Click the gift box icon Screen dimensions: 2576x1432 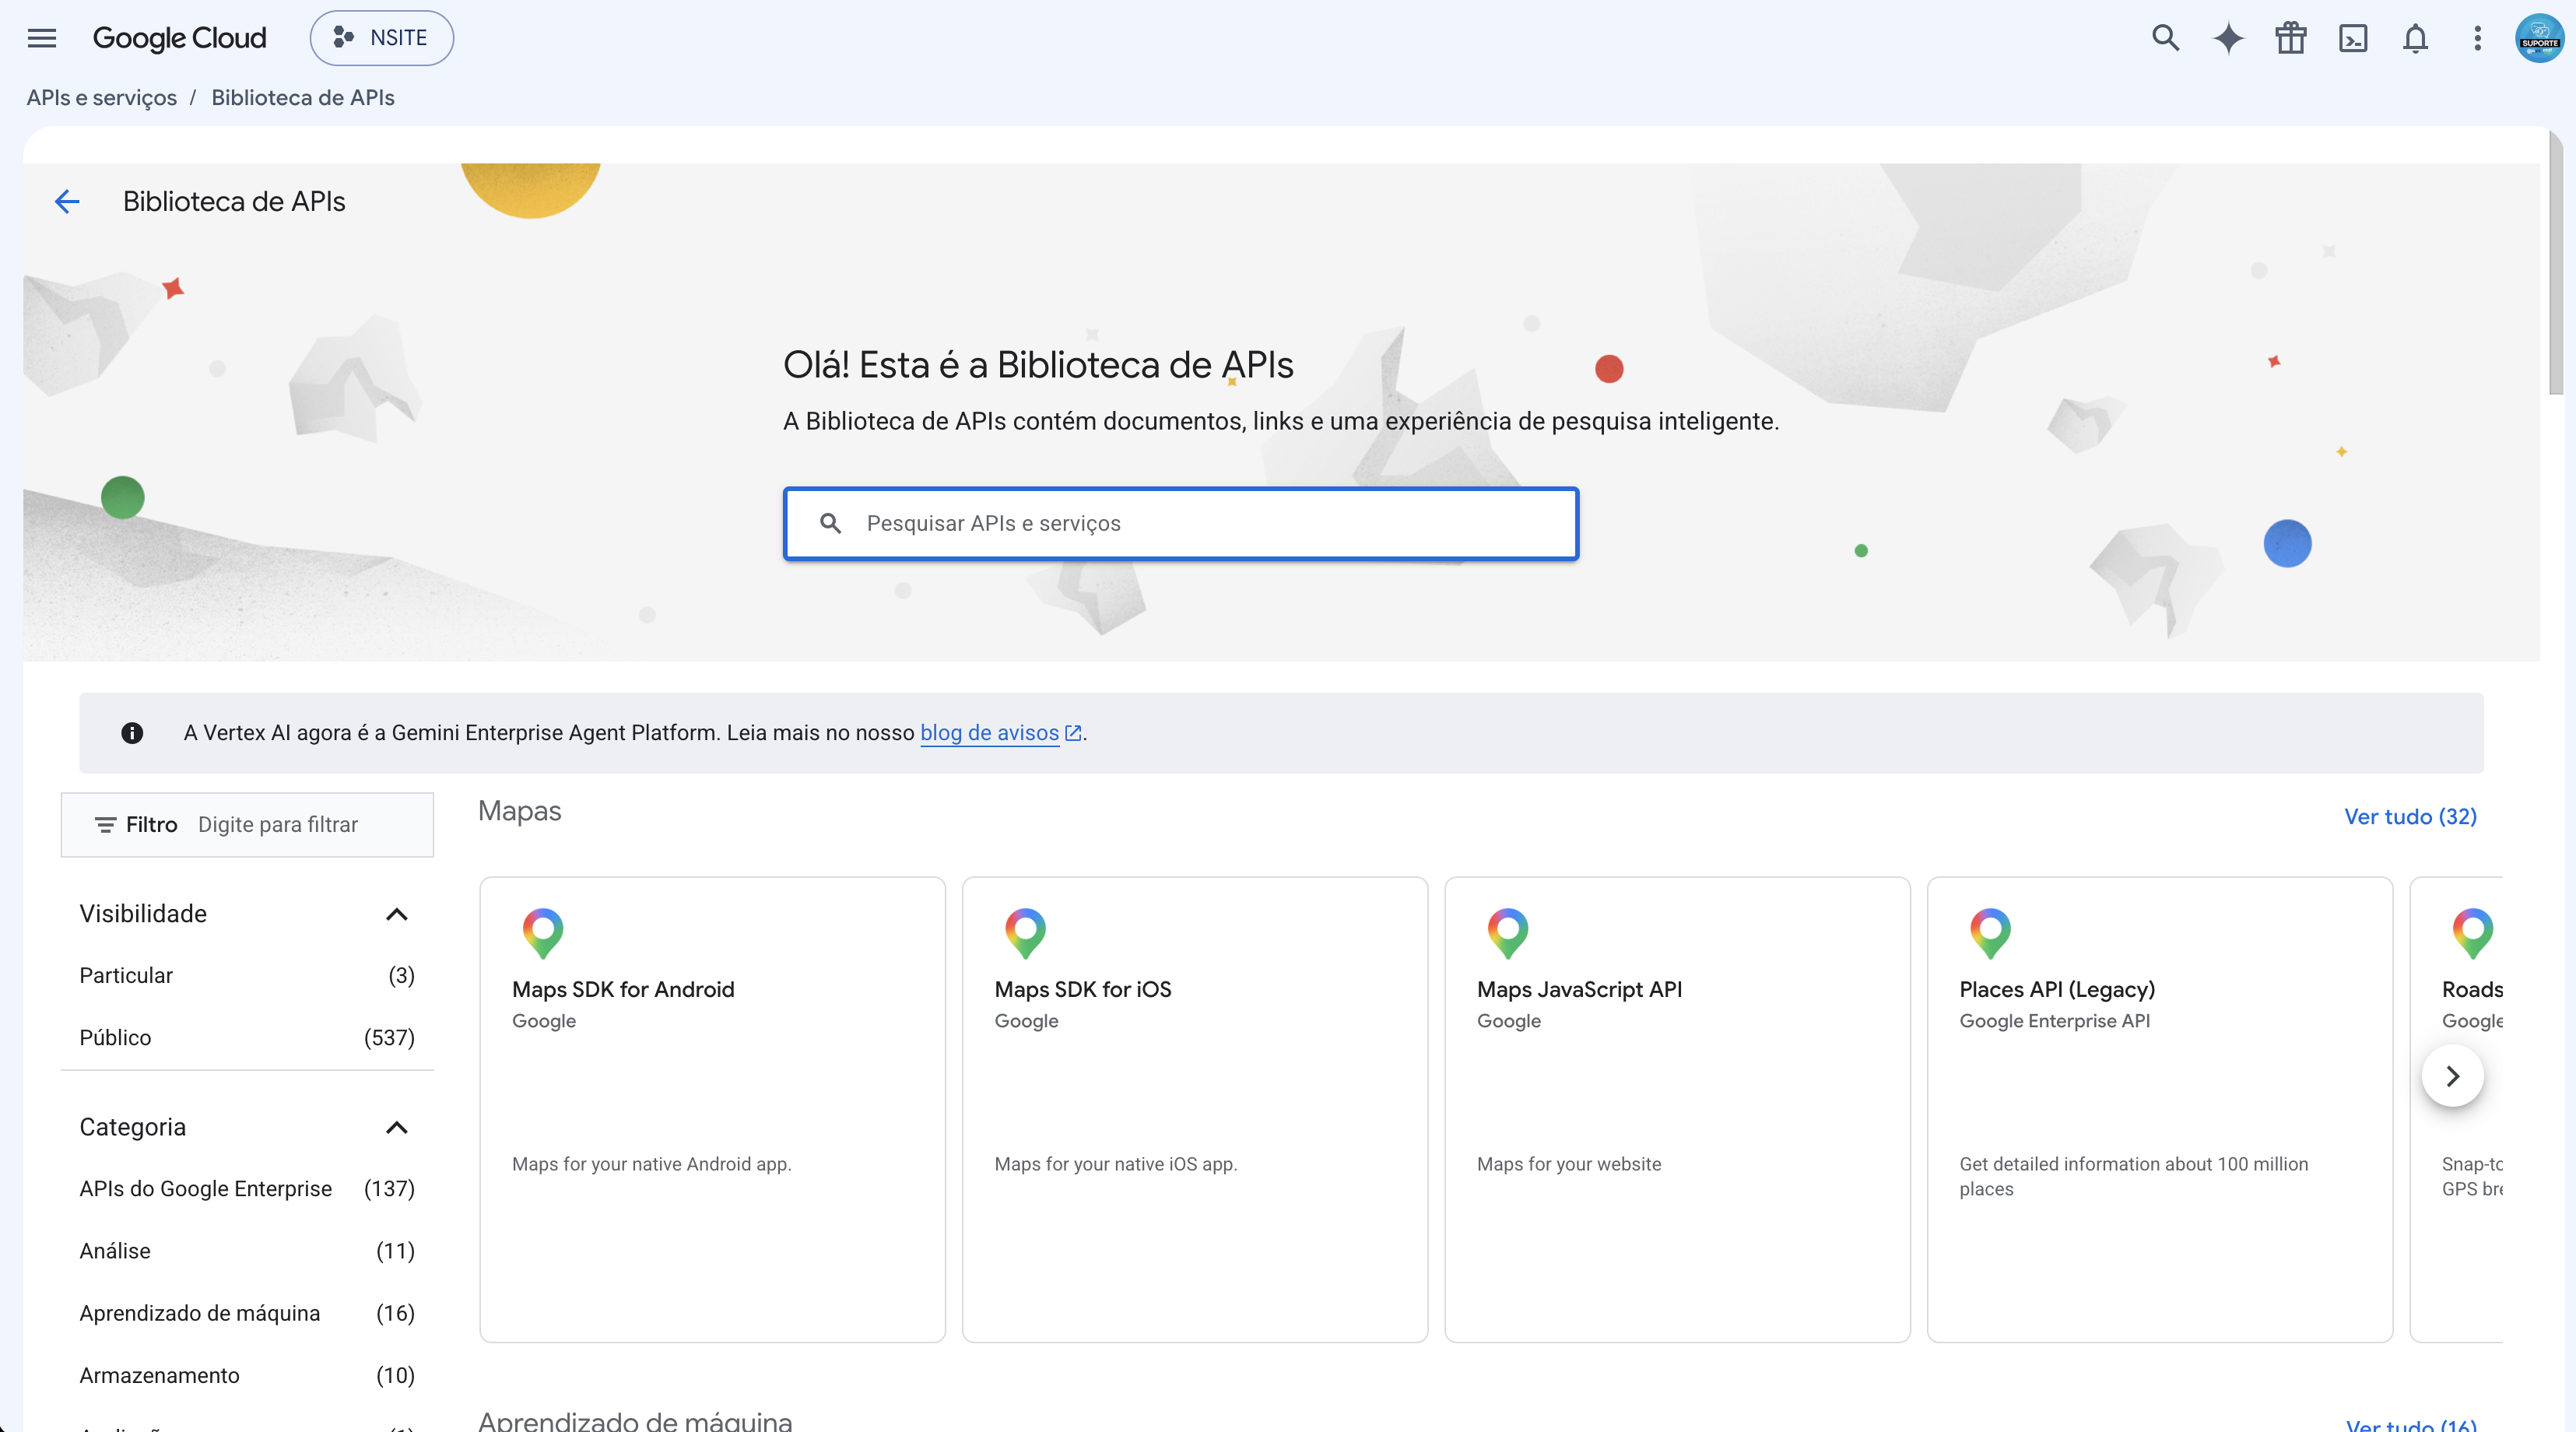click(2290, 38)
